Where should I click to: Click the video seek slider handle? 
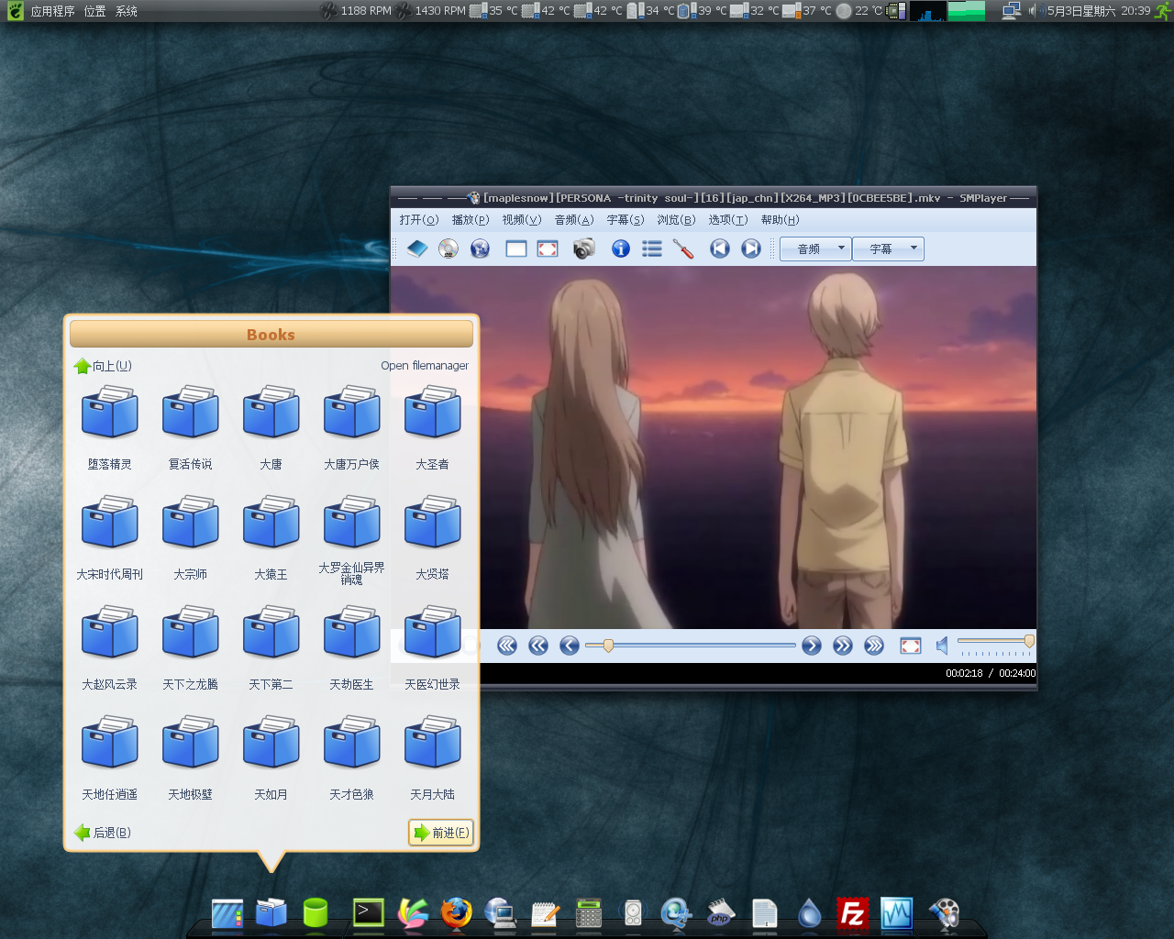[607, 646]
